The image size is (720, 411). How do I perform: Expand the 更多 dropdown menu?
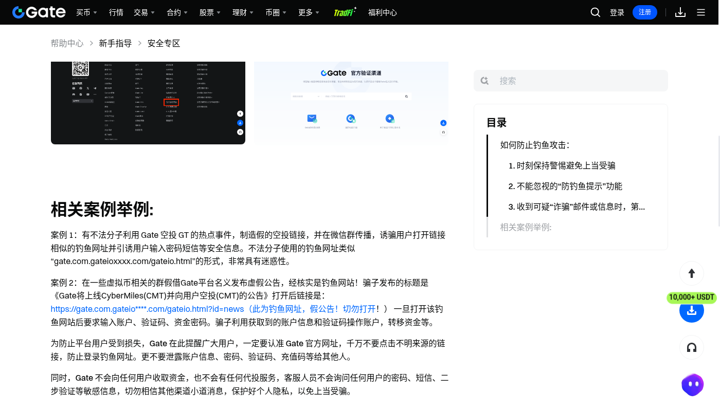click(x=309, y=12)
